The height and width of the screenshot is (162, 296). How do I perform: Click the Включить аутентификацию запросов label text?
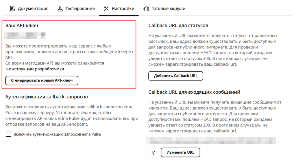click(x=57, y=134)
